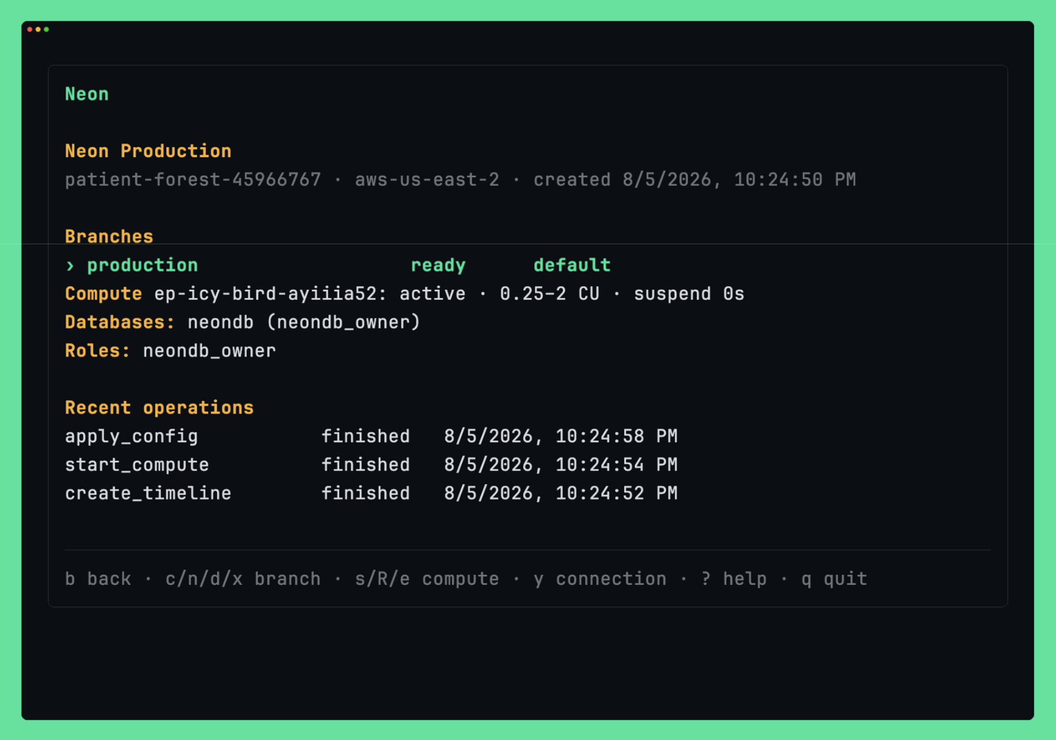
Task: Select the Neon Production project heading
Action: point(148,151)
